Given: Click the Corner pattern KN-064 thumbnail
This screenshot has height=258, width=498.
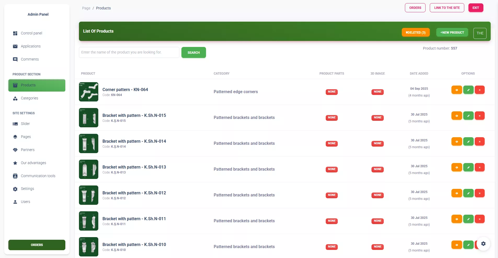Looking at the screenshot, I should tap(89, 92).
